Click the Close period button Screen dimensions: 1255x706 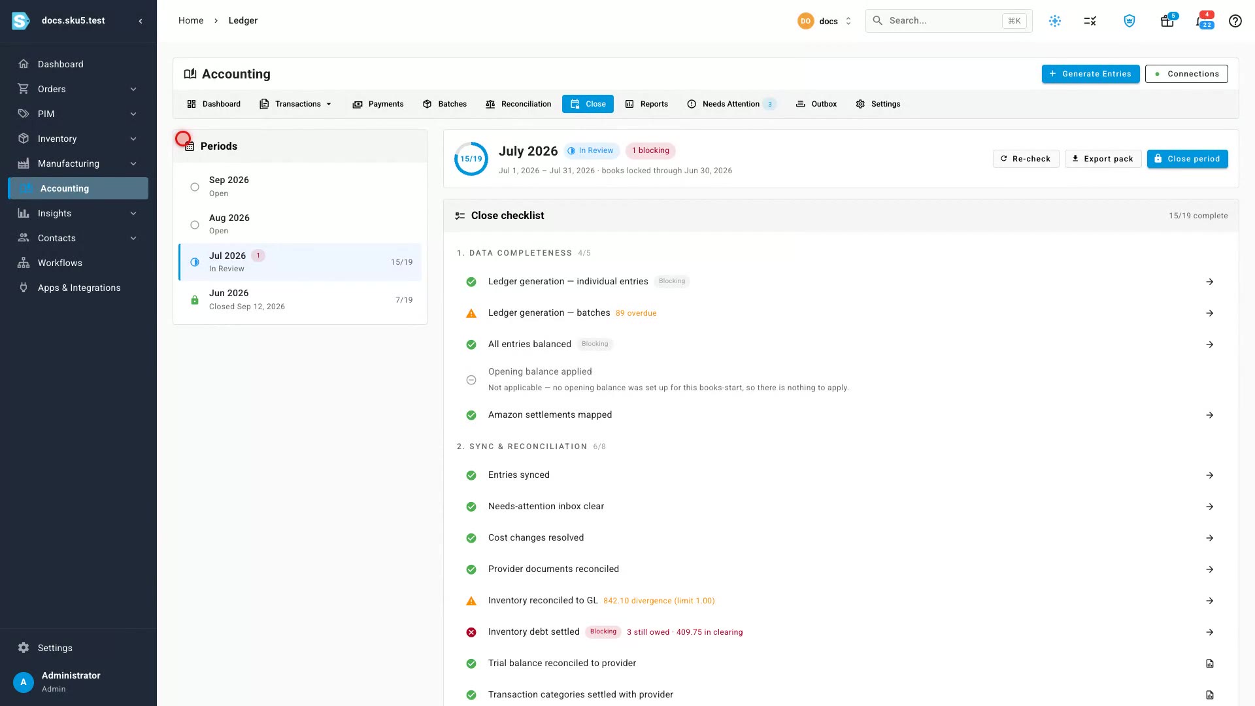1187,159
